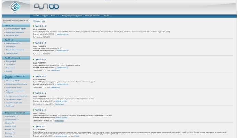
Task: Open Официальные расширения under sidebar PunBB 1.3
Action: tap(15, 50)
